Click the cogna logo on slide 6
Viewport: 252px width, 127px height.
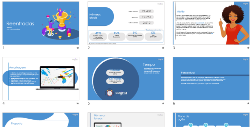pos(245,59)
